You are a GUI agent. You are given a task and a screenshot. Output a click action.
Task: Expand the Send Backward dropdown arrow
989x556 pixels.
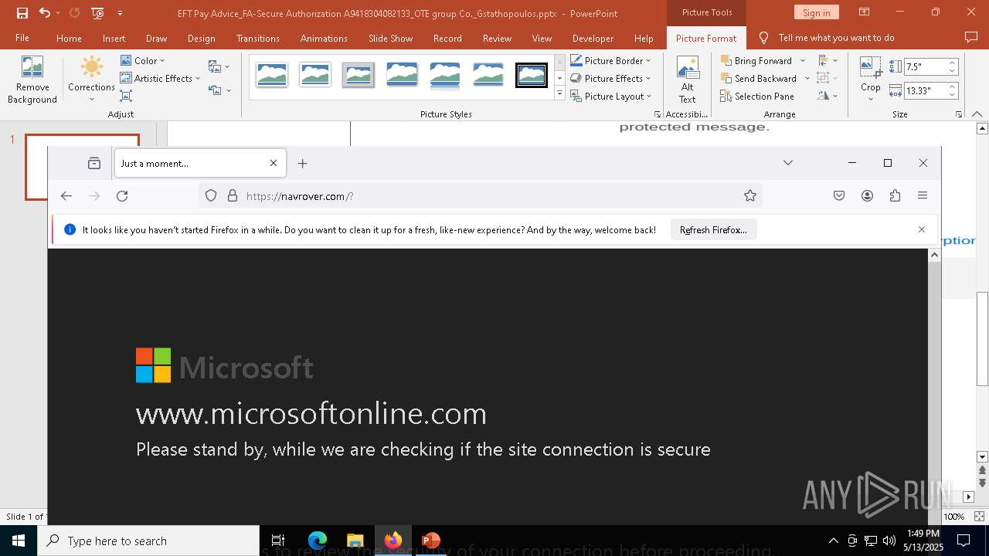(807, 78)
